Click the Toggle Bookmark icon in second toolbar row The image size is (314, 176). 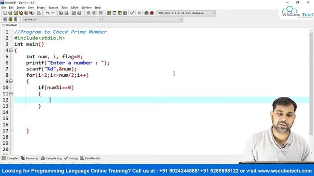(10, 20)
